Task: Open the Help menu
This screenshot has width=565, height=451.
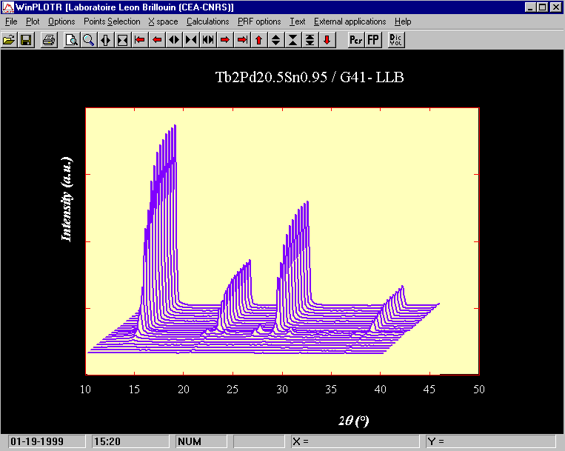Action: click(x=403, y=21)
